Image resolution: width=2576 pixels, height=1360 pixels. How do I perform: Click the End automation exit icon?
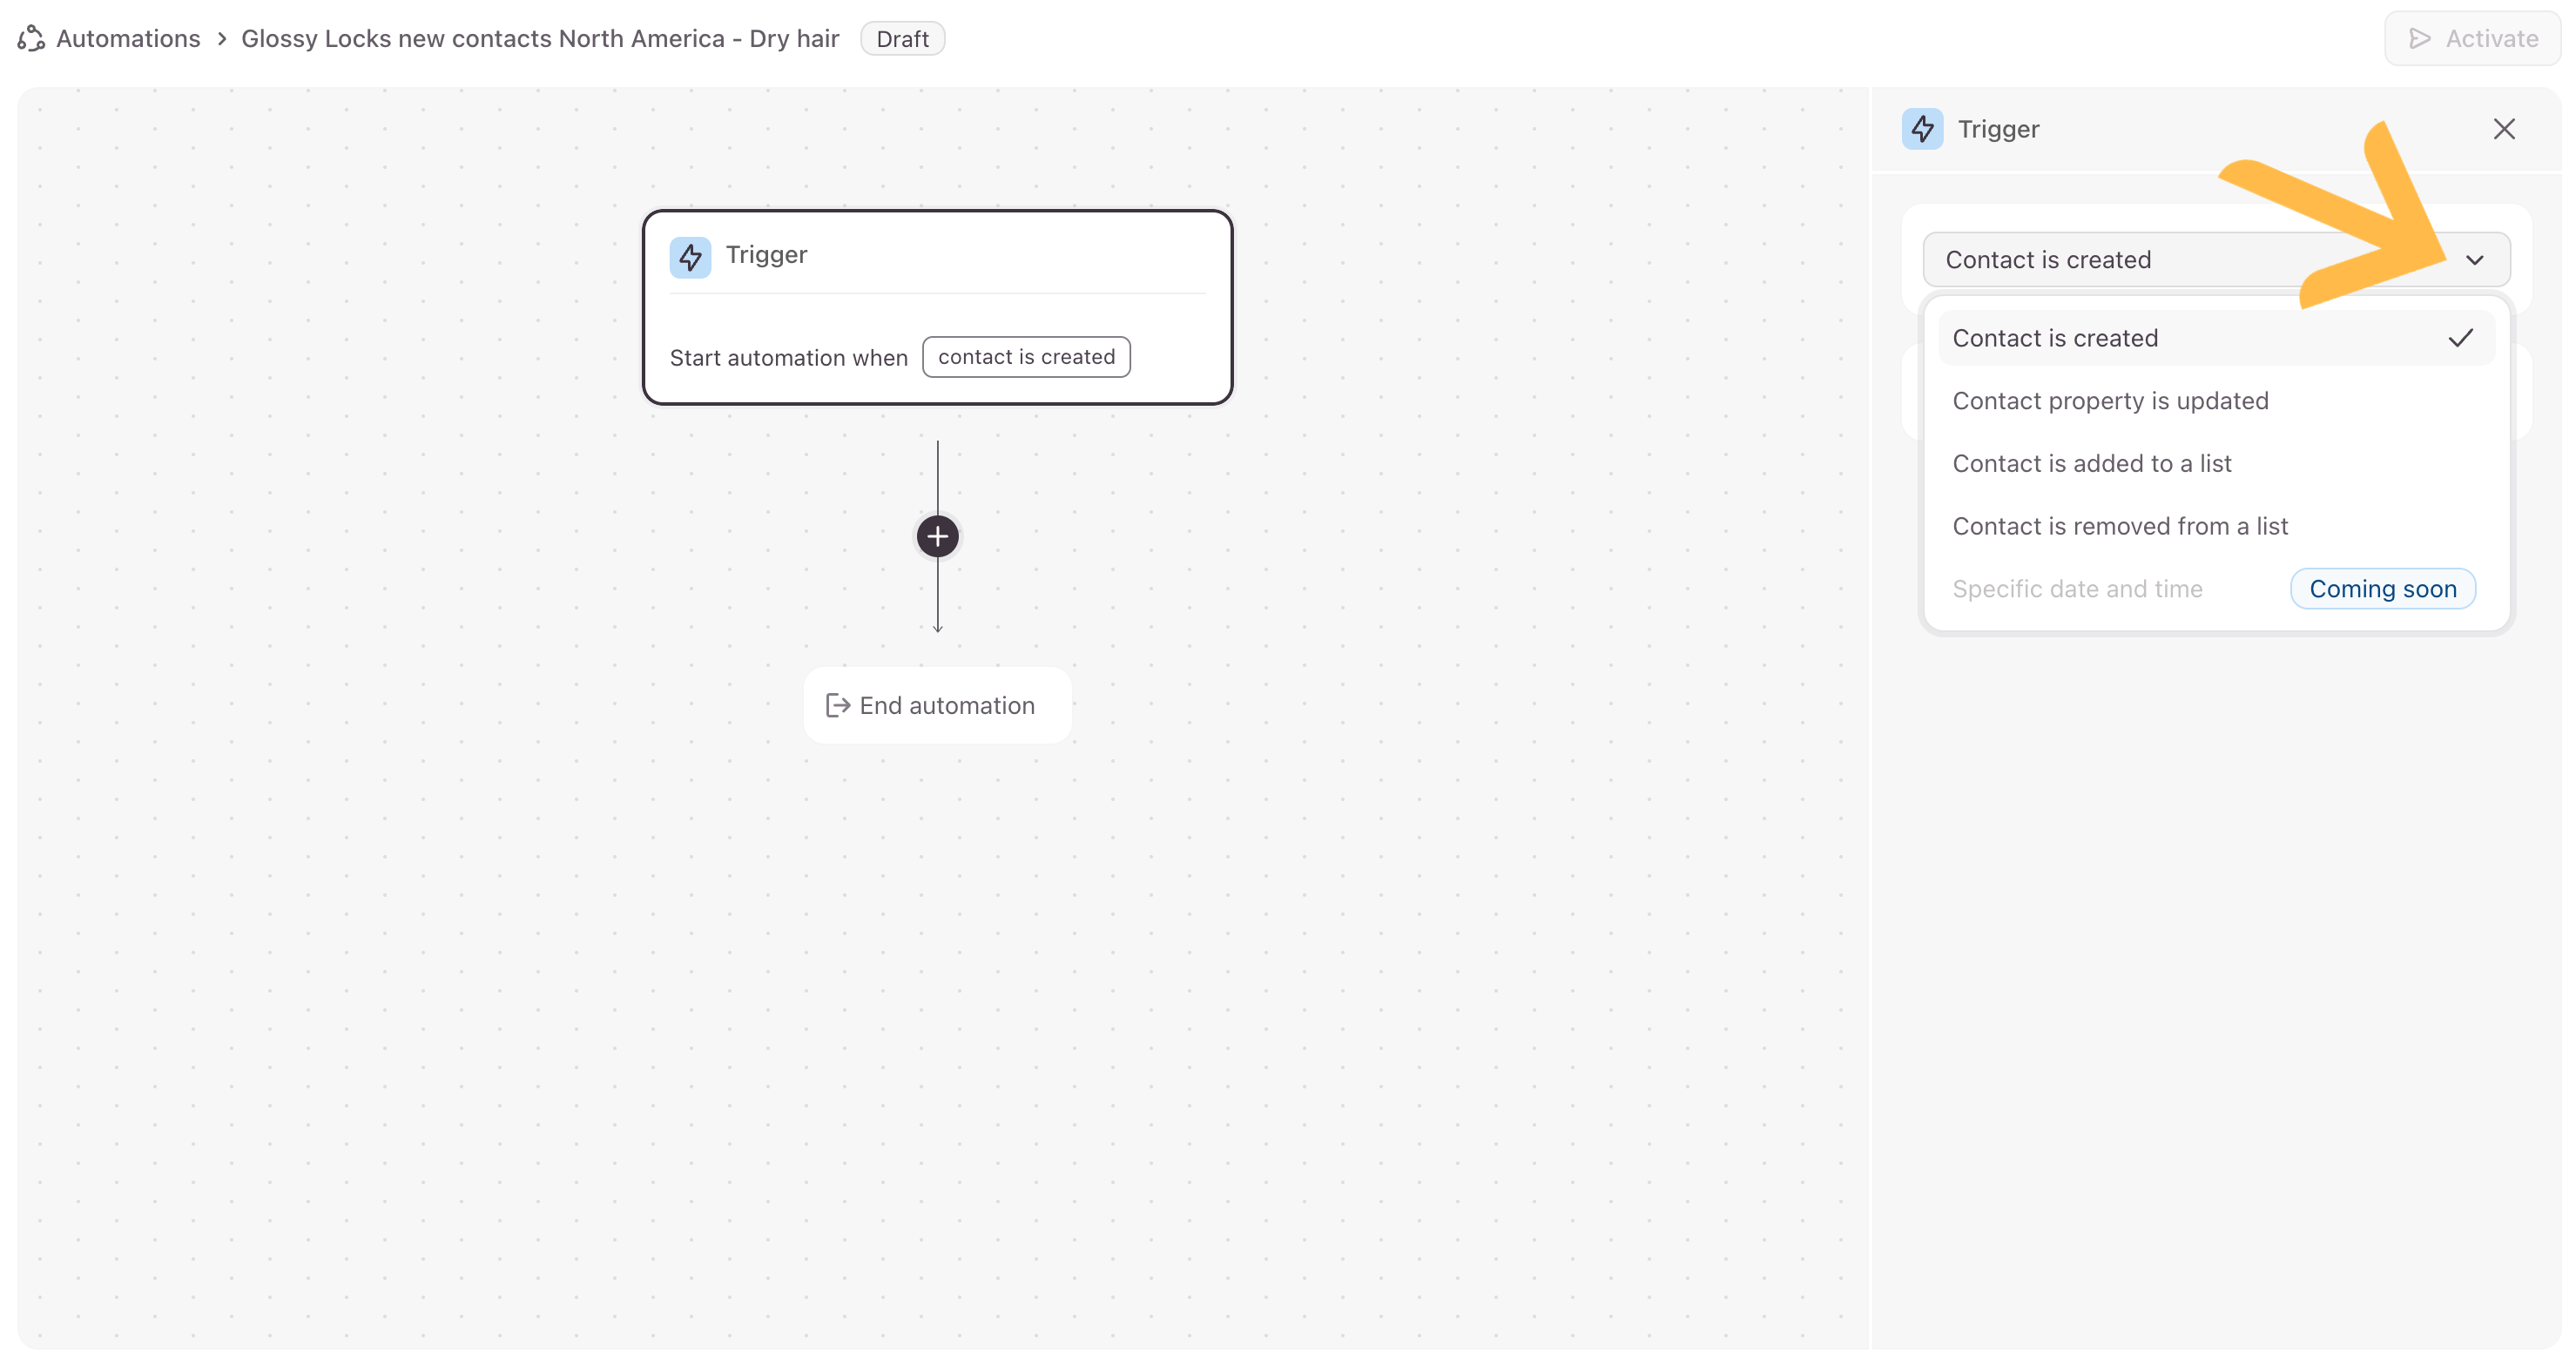pyautogui.click(x=837, y=706)
